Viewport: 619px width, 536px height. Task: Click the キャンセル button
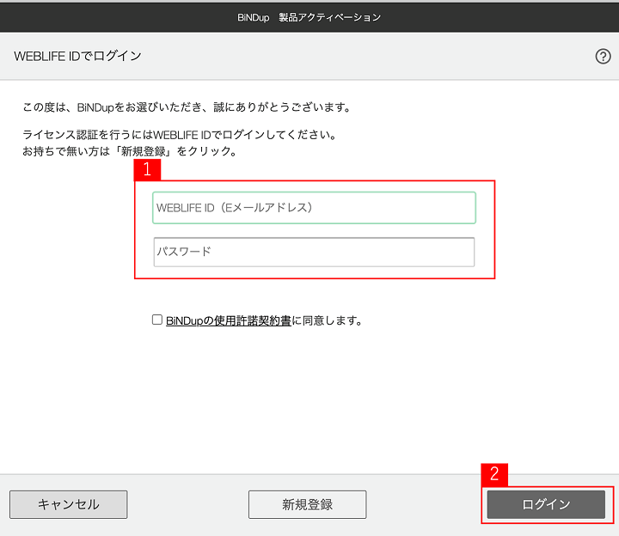[x=68, y=504]
